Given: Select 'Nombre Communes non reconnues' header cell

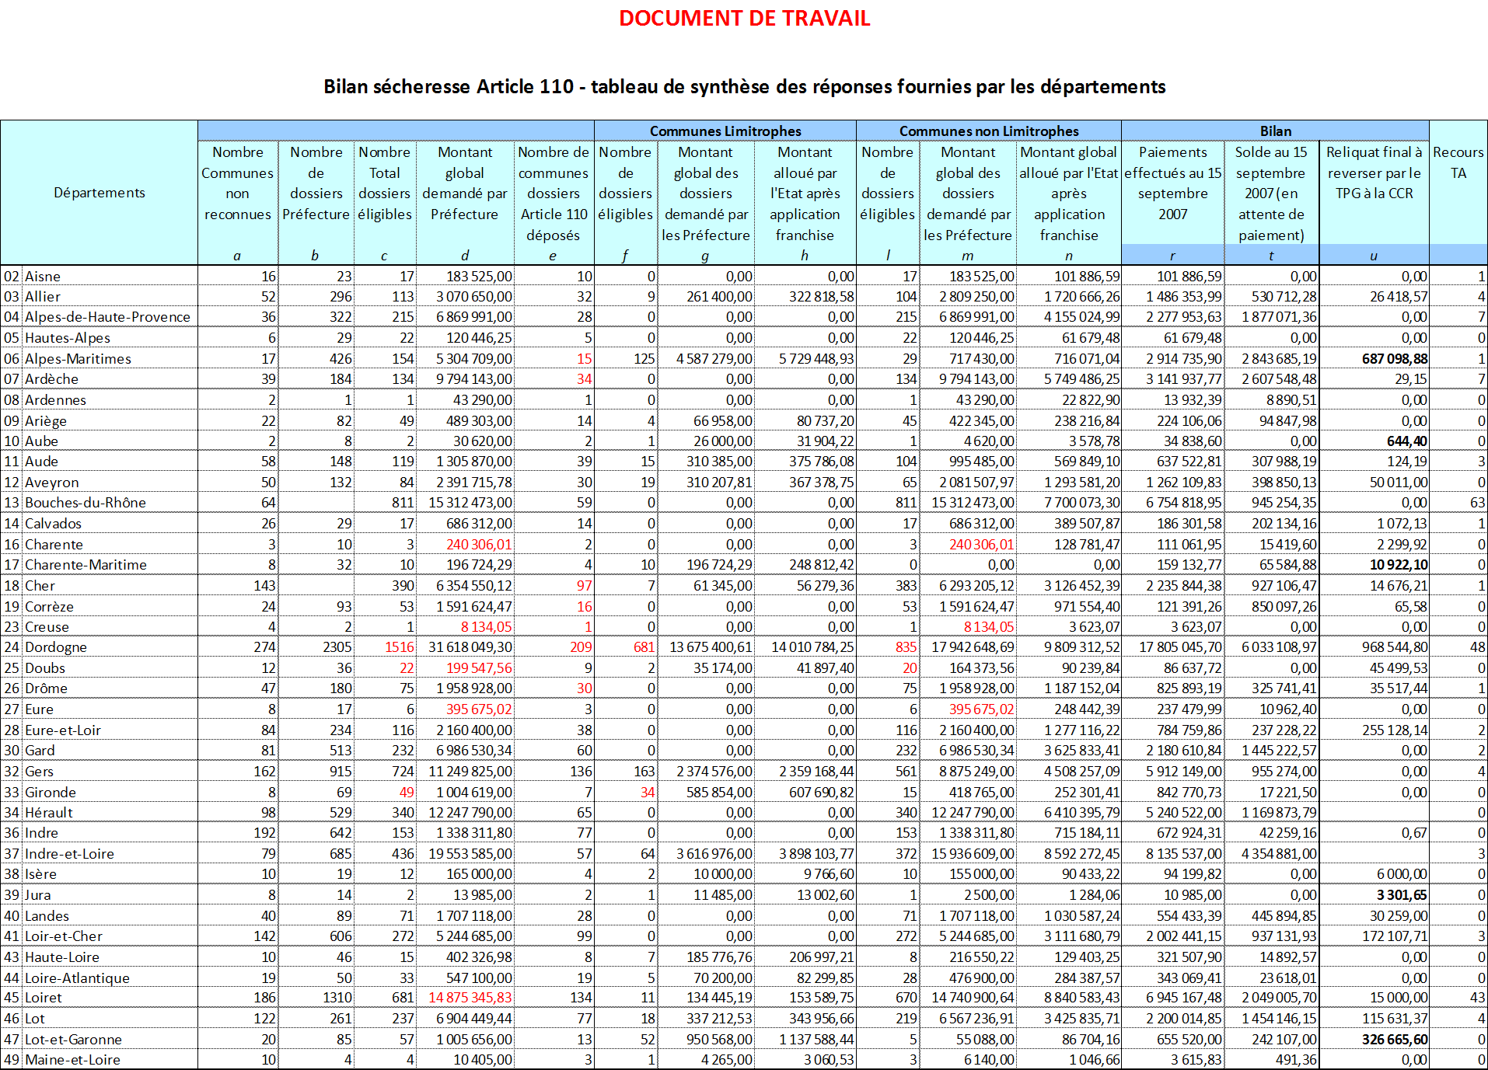Looking at the screenshot, I should (x=238, y=183).
